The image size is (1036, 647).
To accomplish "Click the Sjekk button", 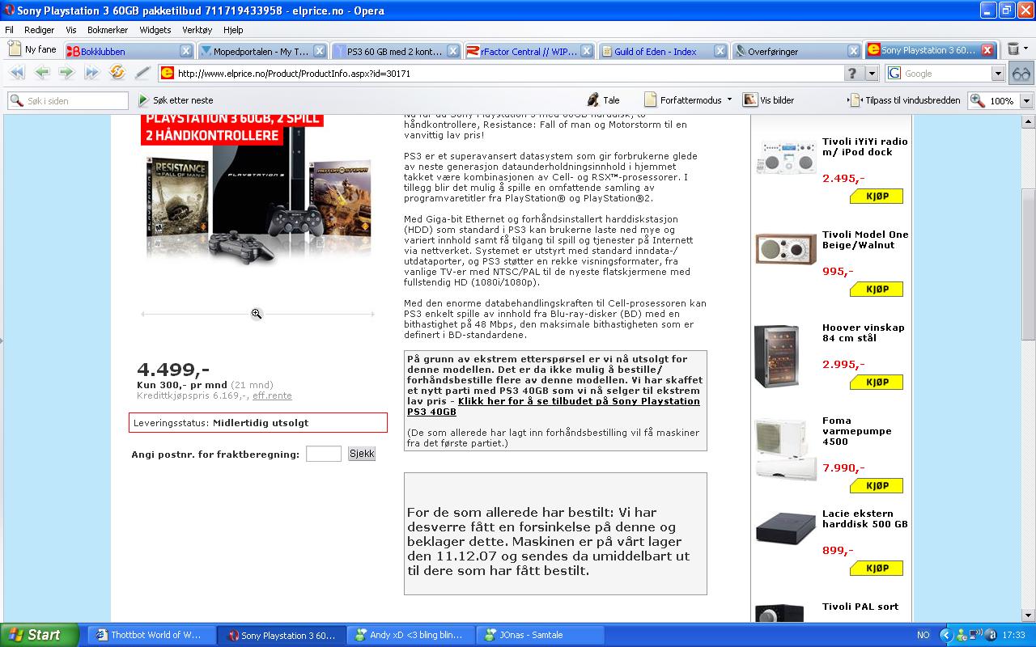I will pyautogui.click(x=362, y=454).
